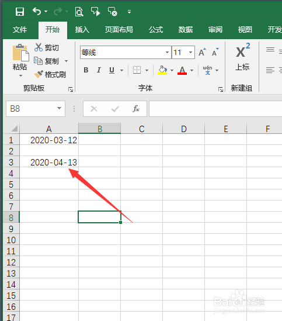The height and width of the screenshot is (321, 282).
Task: Apply cell borders icon
Action: tap(137, 70)
